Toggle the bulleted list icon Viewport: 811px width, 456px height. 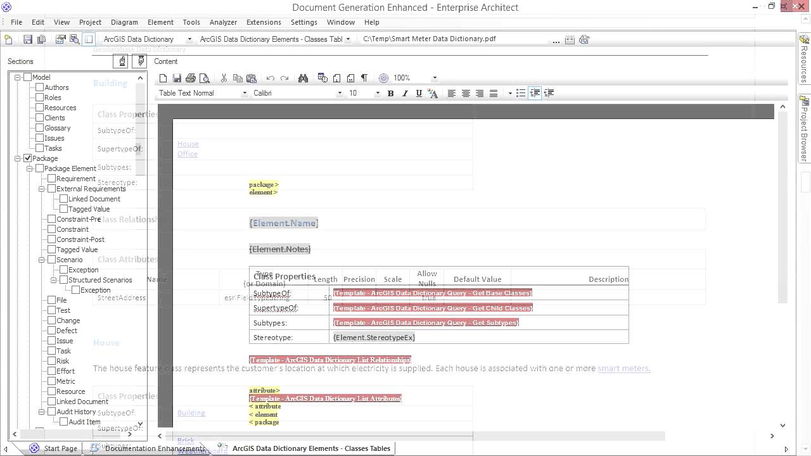click(521, 93)
